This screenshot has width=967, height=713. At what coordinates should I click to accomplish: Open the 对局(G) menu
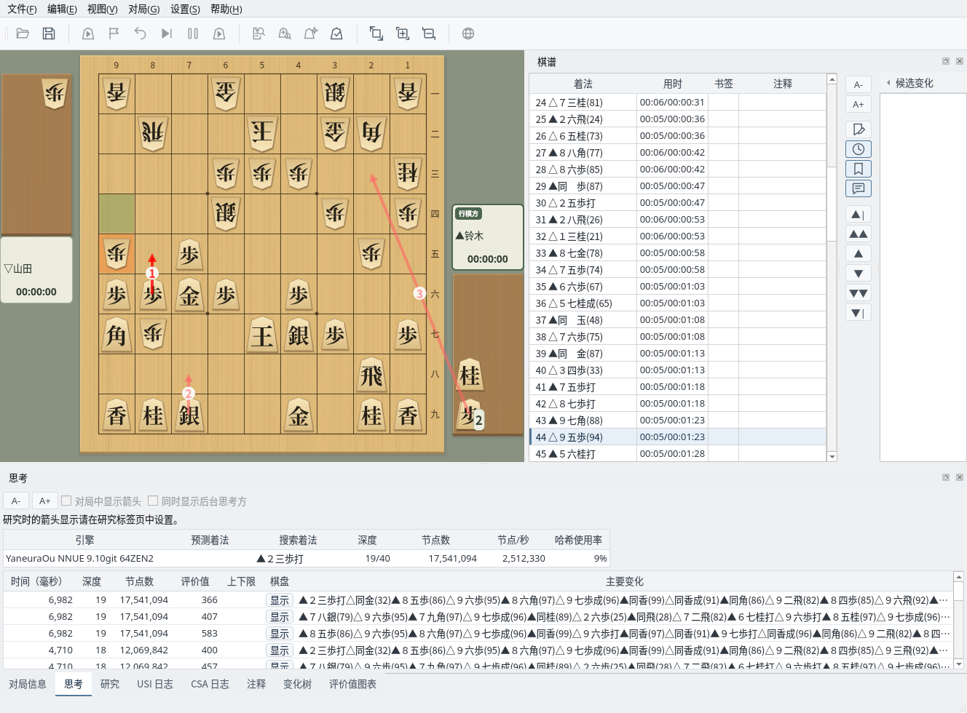(x=143, y=9)
